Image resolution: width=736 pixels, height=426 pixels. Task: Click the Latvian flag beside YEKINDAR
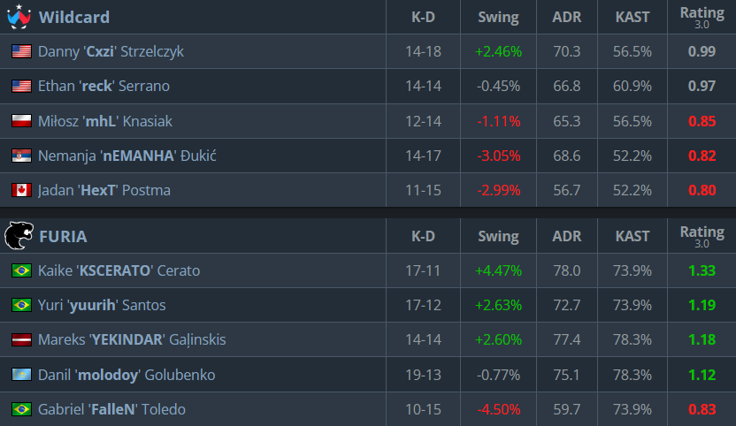pyautogui.click(x=21, y=339)
